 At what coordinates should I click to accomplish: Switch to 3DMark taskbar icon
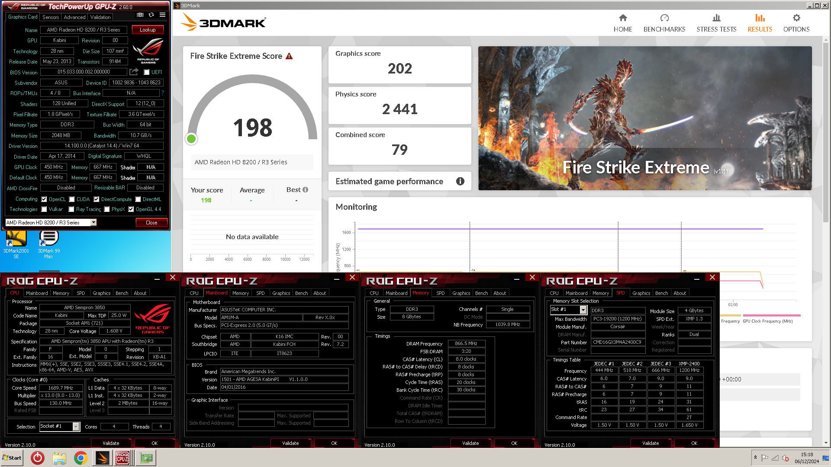[x=103, y=458]
